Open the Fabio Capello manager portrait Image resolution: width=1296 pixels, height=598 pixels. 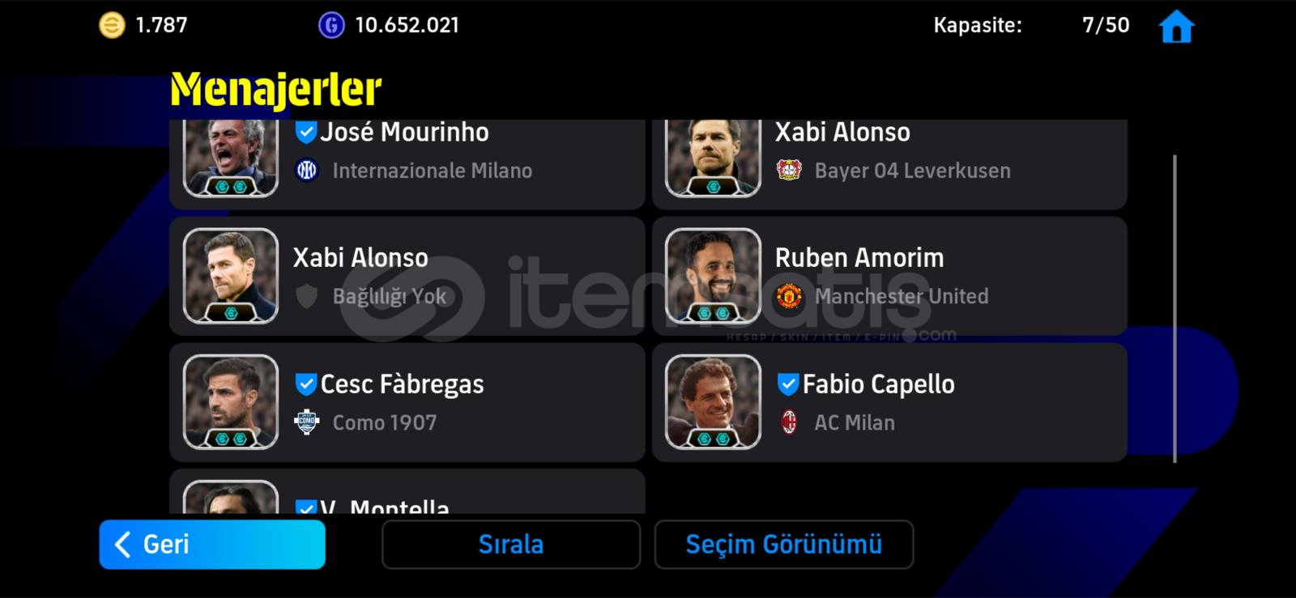(x=713, y=402)
